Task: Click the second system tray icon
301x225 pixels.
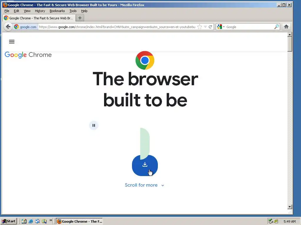Action: pyautogui.click(x=276, y=221)
